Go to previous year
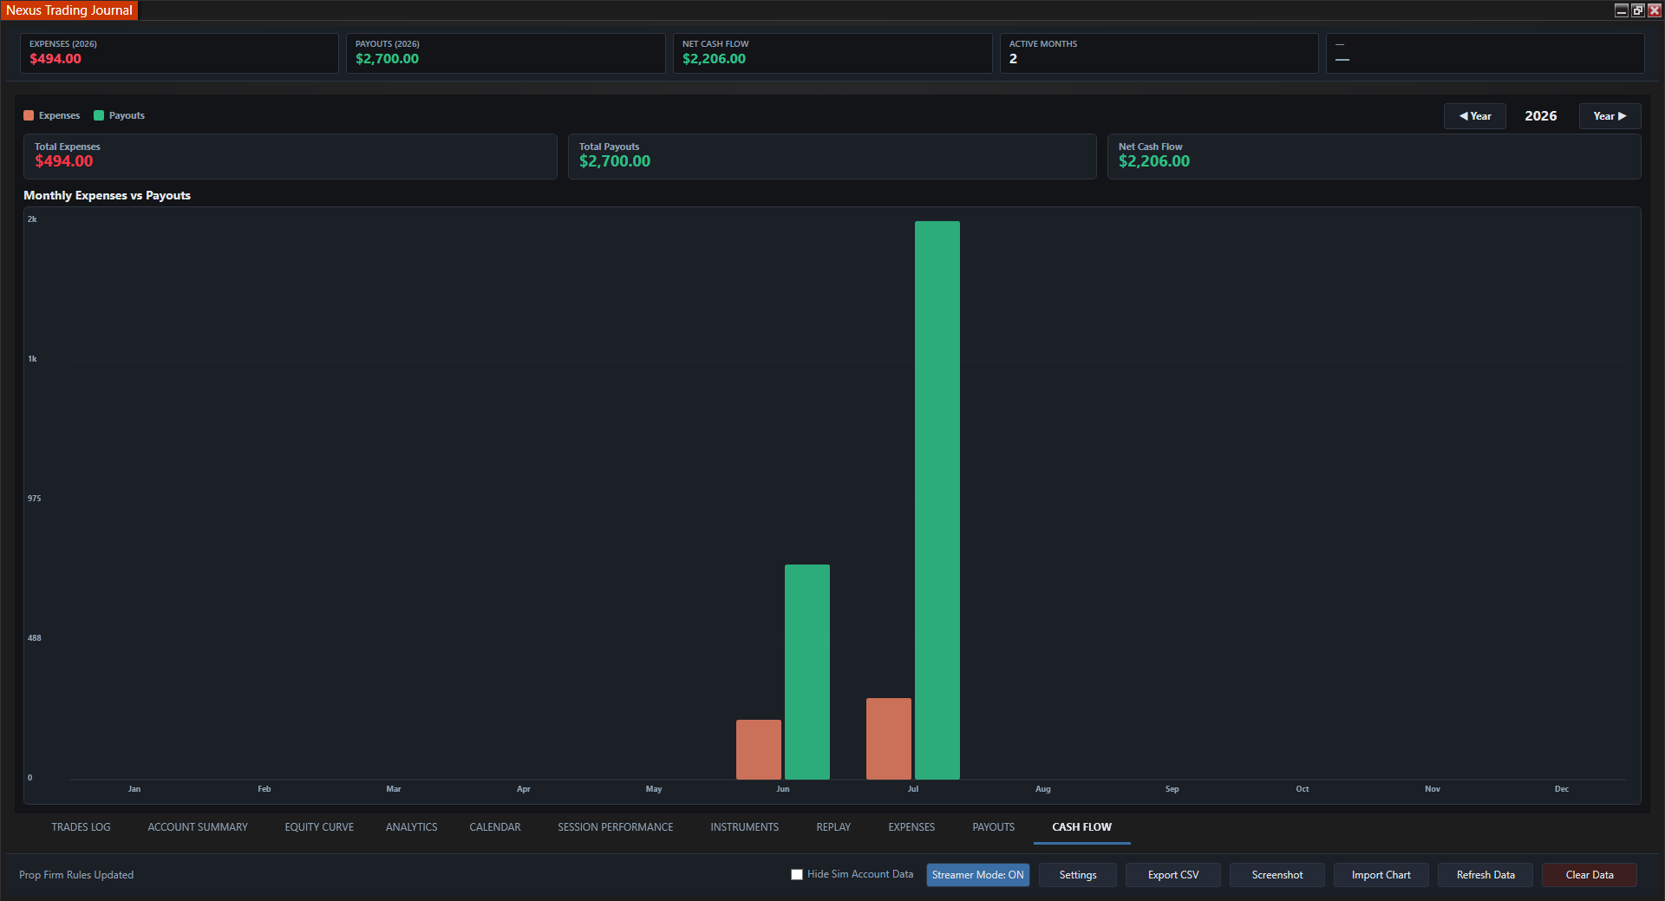Image resolution: width=1665 pixels, height=901 pixels. tap(1474, 116)
